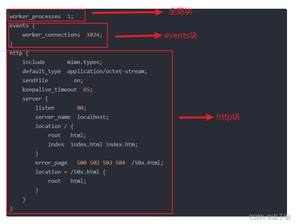Click the 'worker_processes 1;' line
Image resolution: width=297 pixels, height=224 pixels.
click(41, 17)
